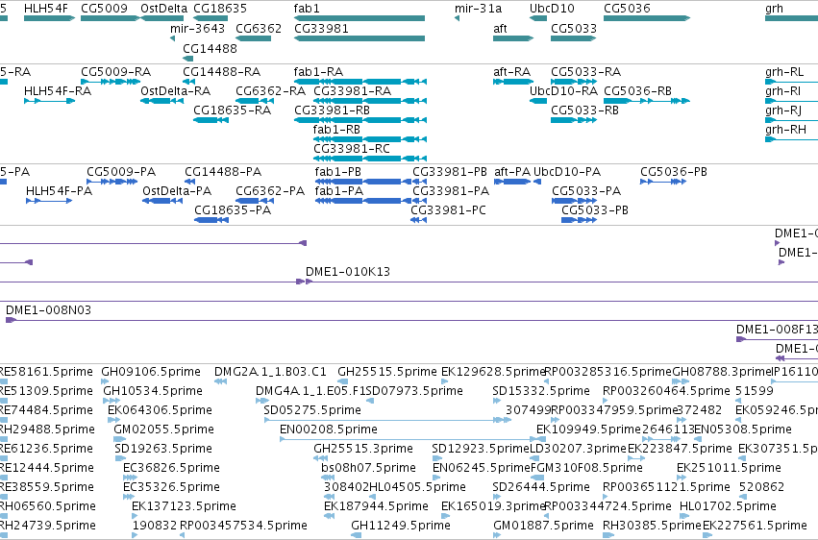Select the OstDelta gene label
Screen dimensions: 818x540
[163, 9]
